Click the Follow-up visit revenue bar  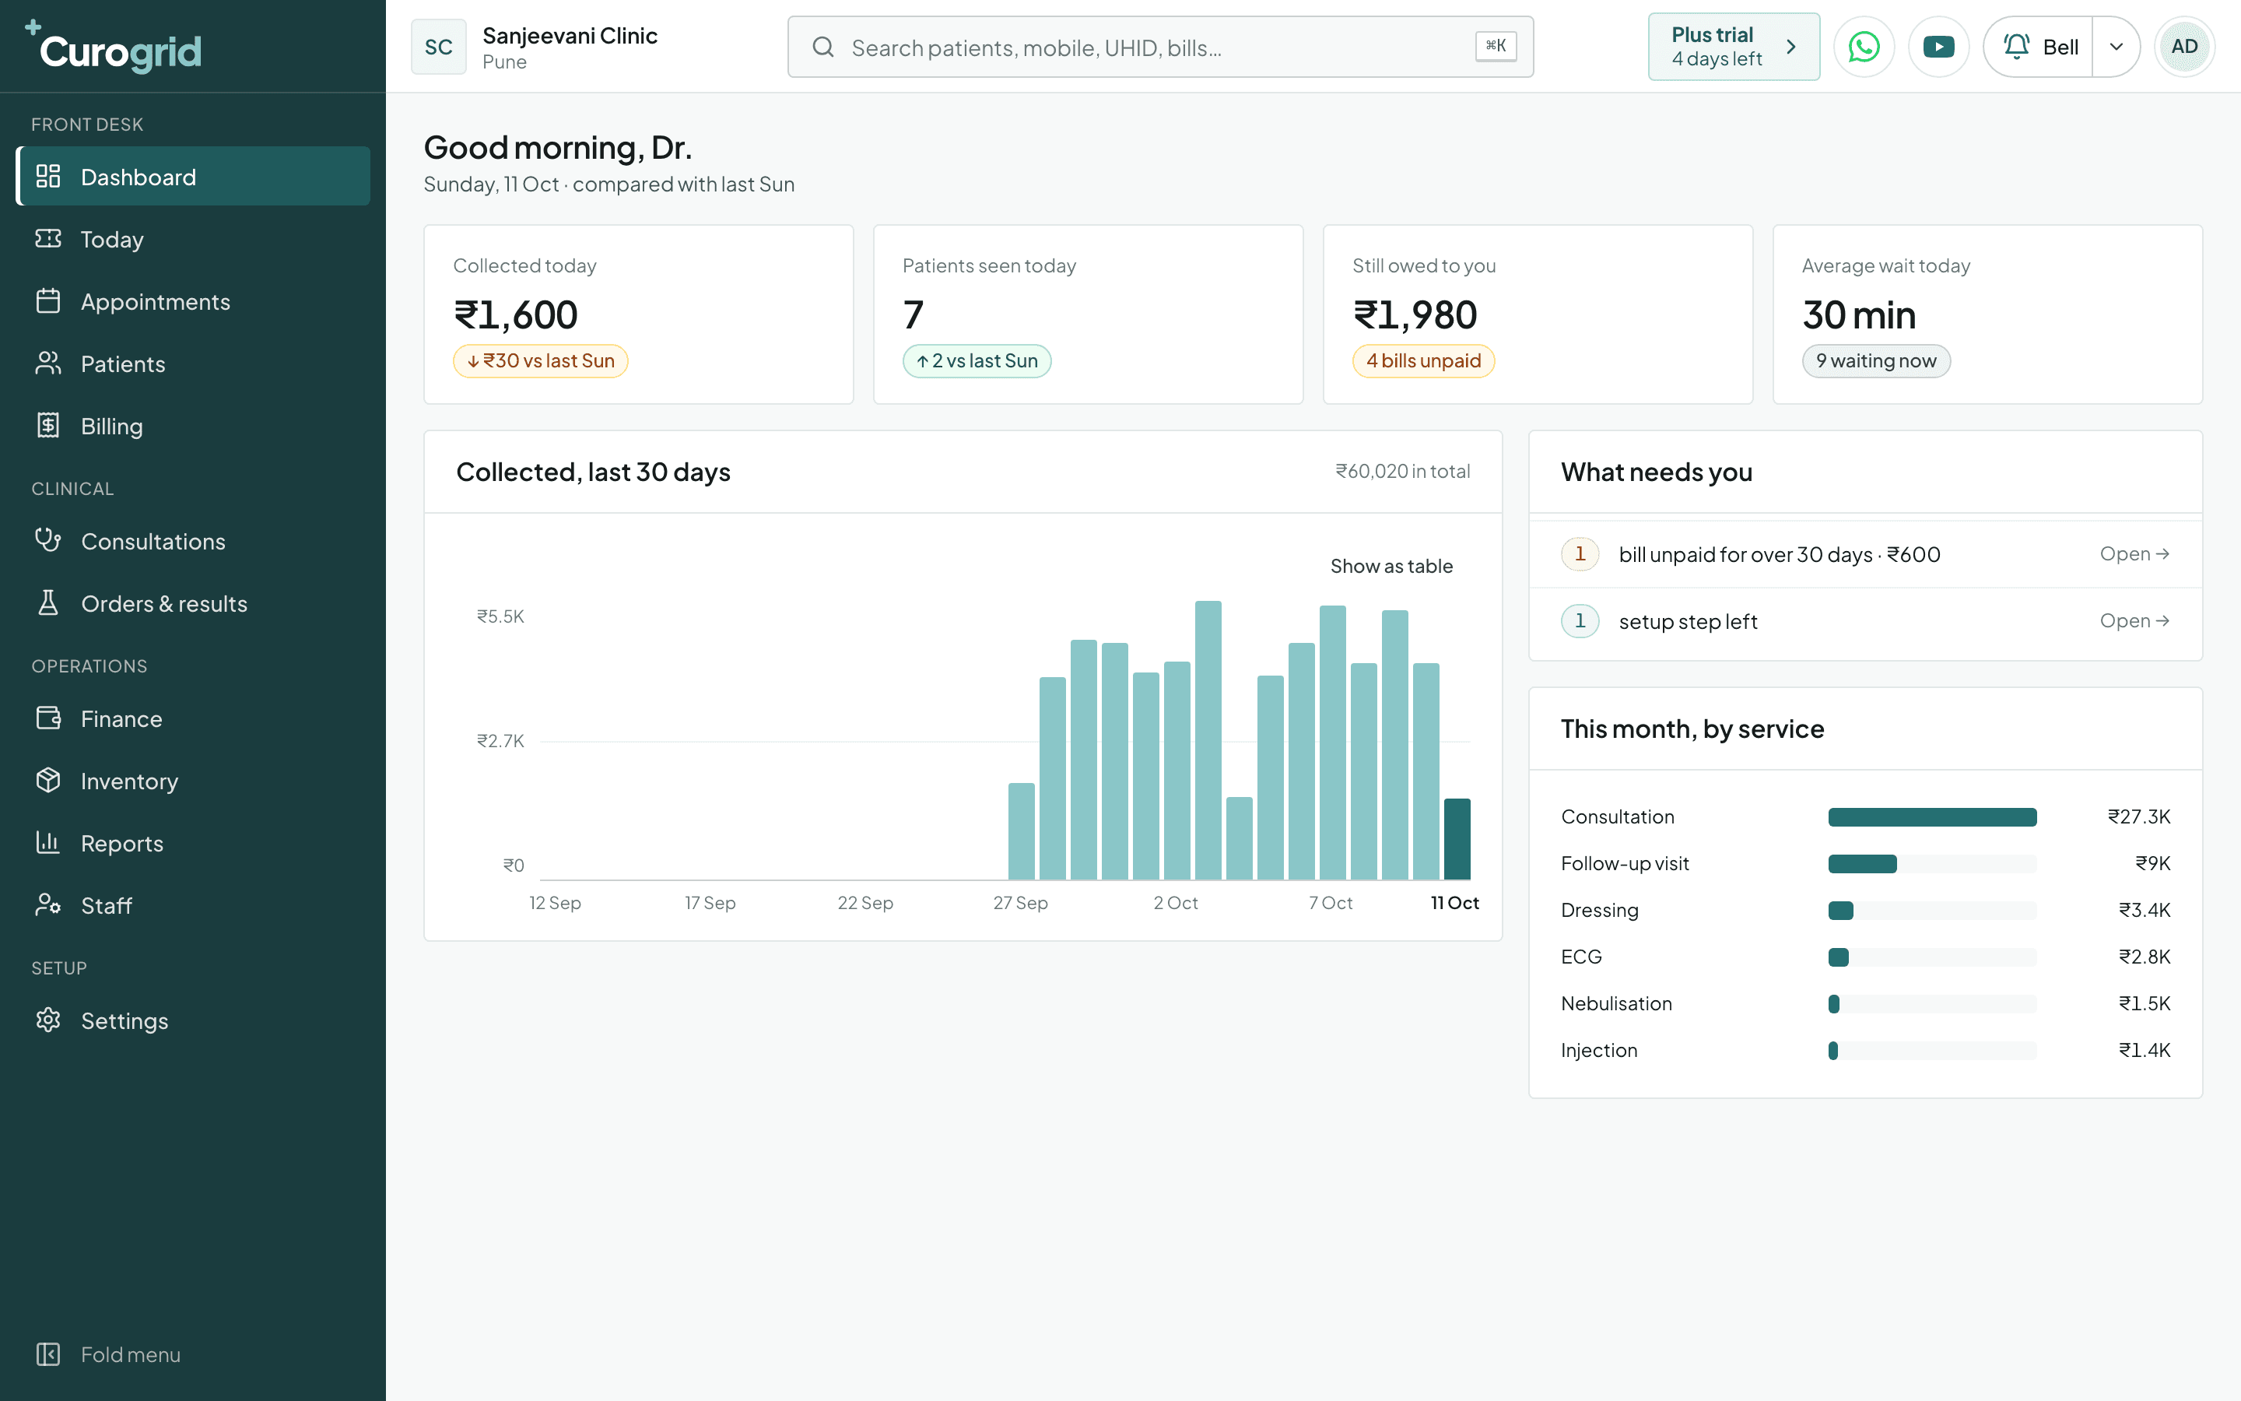tap(1862, 864)
